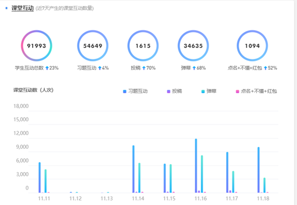The image size is (297, 205).
Task: Click the 1094 roll call ring
Action: [x=253, y=46]
